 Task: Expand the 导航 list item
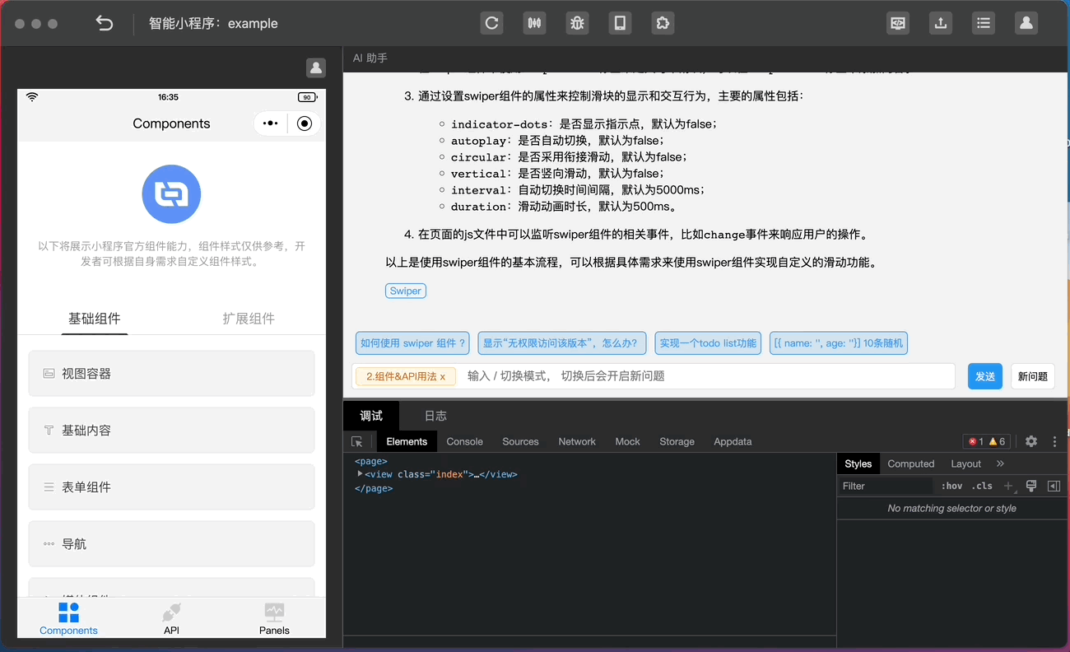pos(171,544)
